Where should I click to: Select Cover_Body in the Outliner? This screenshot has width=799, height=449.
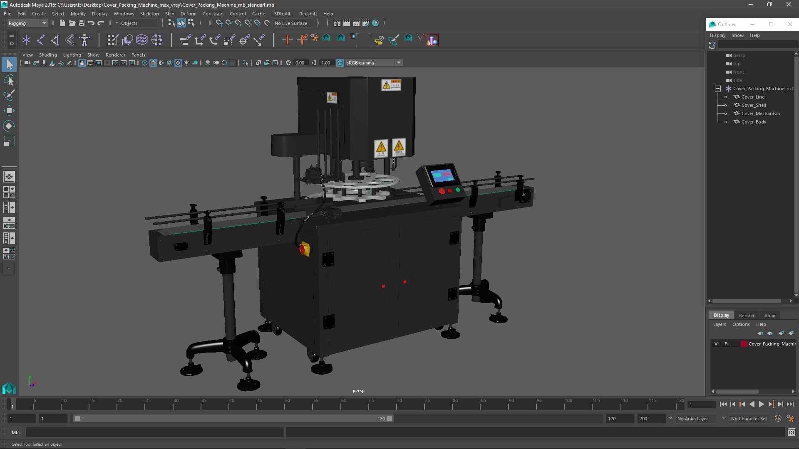tap(754, 122)
